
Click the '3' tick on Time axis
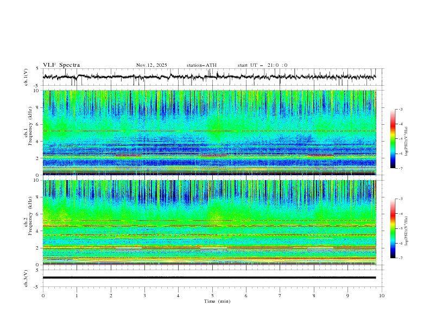(144, 296)
